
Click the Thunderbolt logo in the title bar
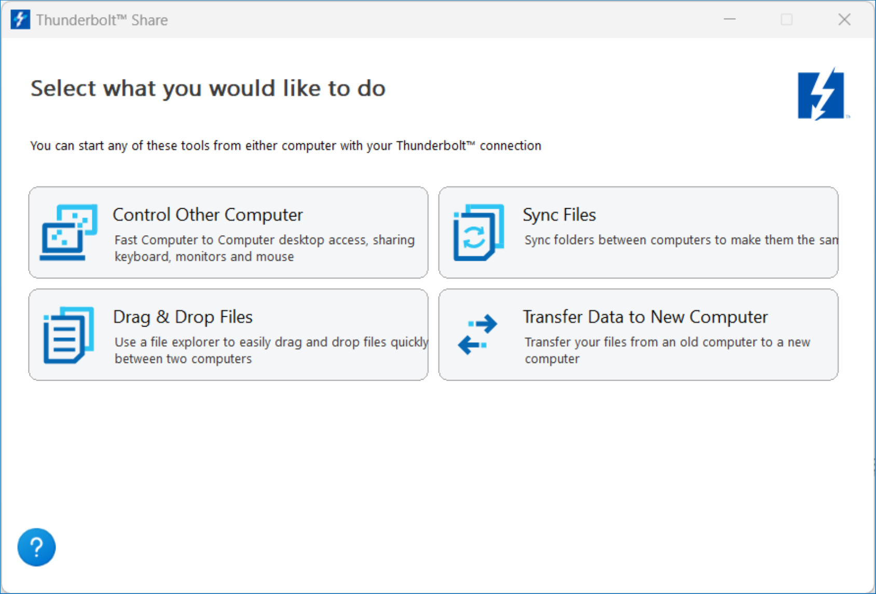[x=20, y=20]
